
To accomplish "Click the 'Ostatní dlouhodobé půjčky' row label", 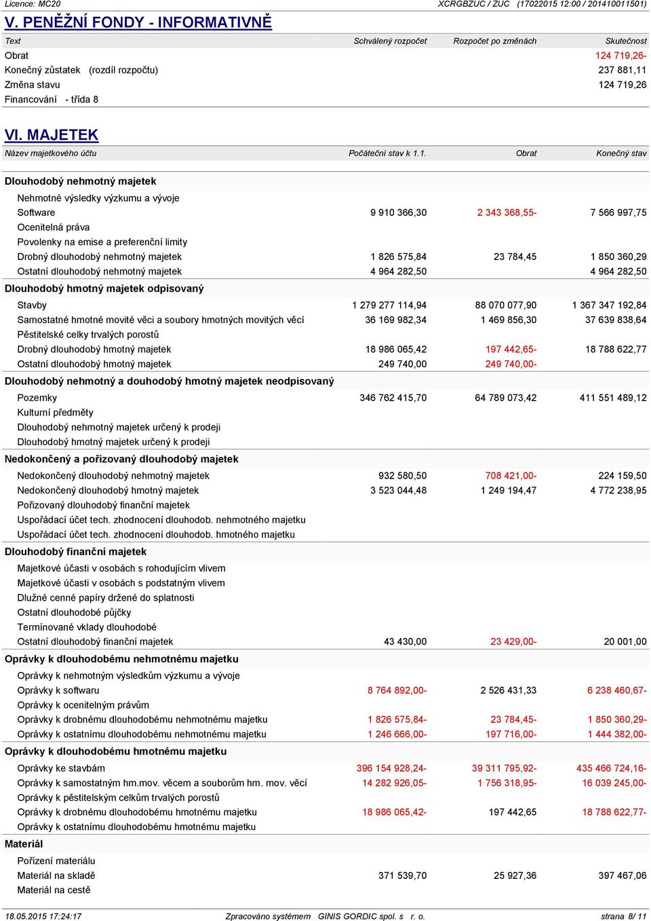I will tap(74, 612).
